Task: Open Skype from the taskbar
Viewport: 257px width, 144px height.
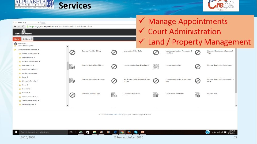Action: coord(136,132)
